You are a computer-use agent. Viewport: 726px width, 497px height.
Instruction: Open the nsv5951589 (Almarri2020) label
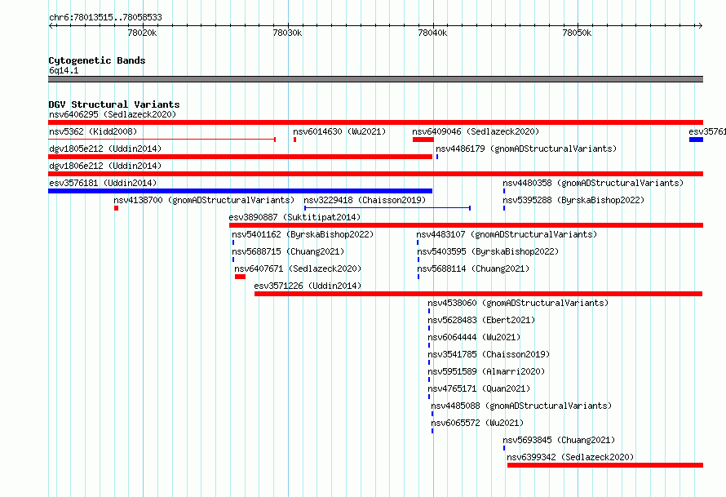pyautogui.click(x=486, y=371)
